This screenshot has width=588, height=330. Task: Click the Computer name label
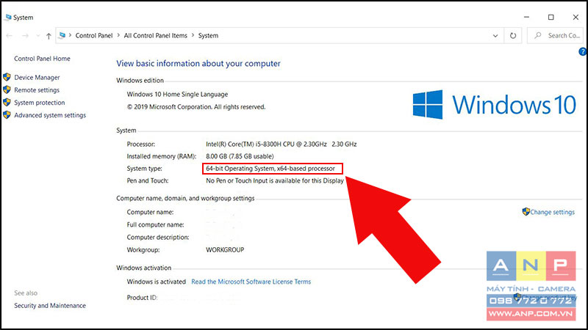[x=150, y=212]
